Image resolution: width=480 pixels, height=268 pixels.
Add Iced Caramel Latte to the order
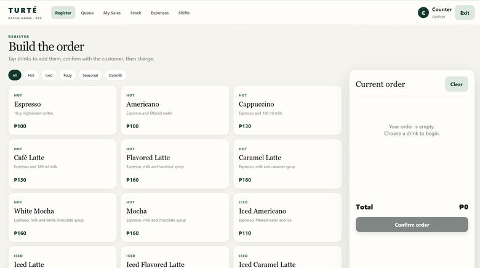287,258
